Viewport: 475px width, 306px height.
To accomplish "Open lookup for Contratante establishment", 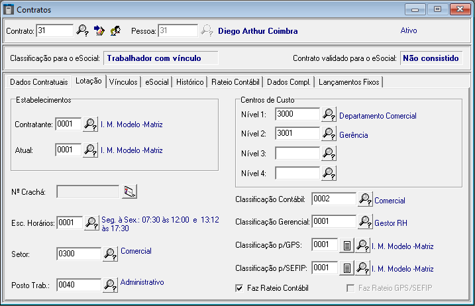I will 91,125.
